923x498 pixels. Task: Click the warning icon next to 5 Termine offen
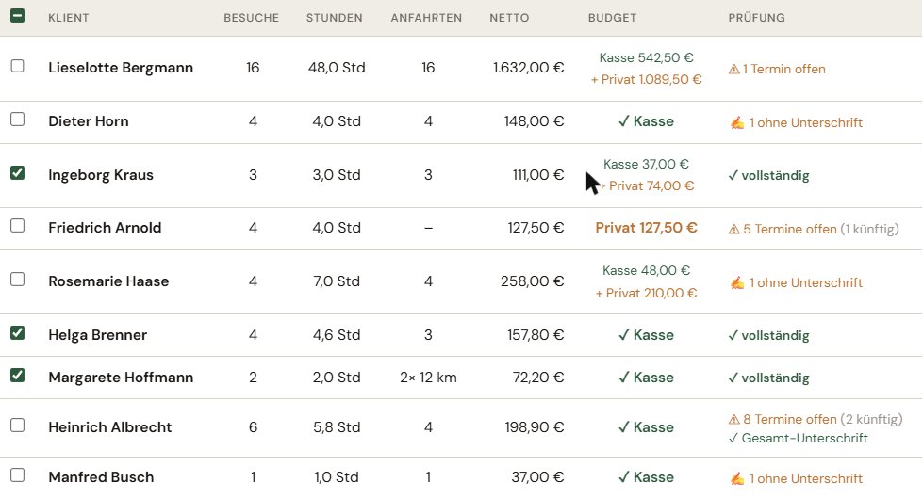click(x=734, y=230)
